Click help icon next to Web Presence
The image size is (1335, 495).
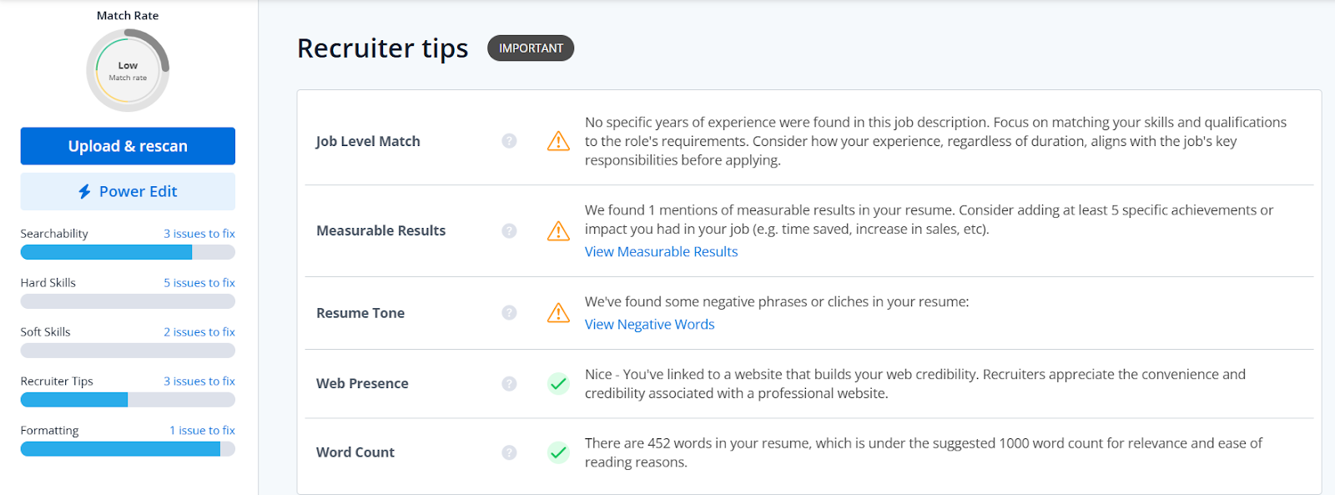pos(509,383)
